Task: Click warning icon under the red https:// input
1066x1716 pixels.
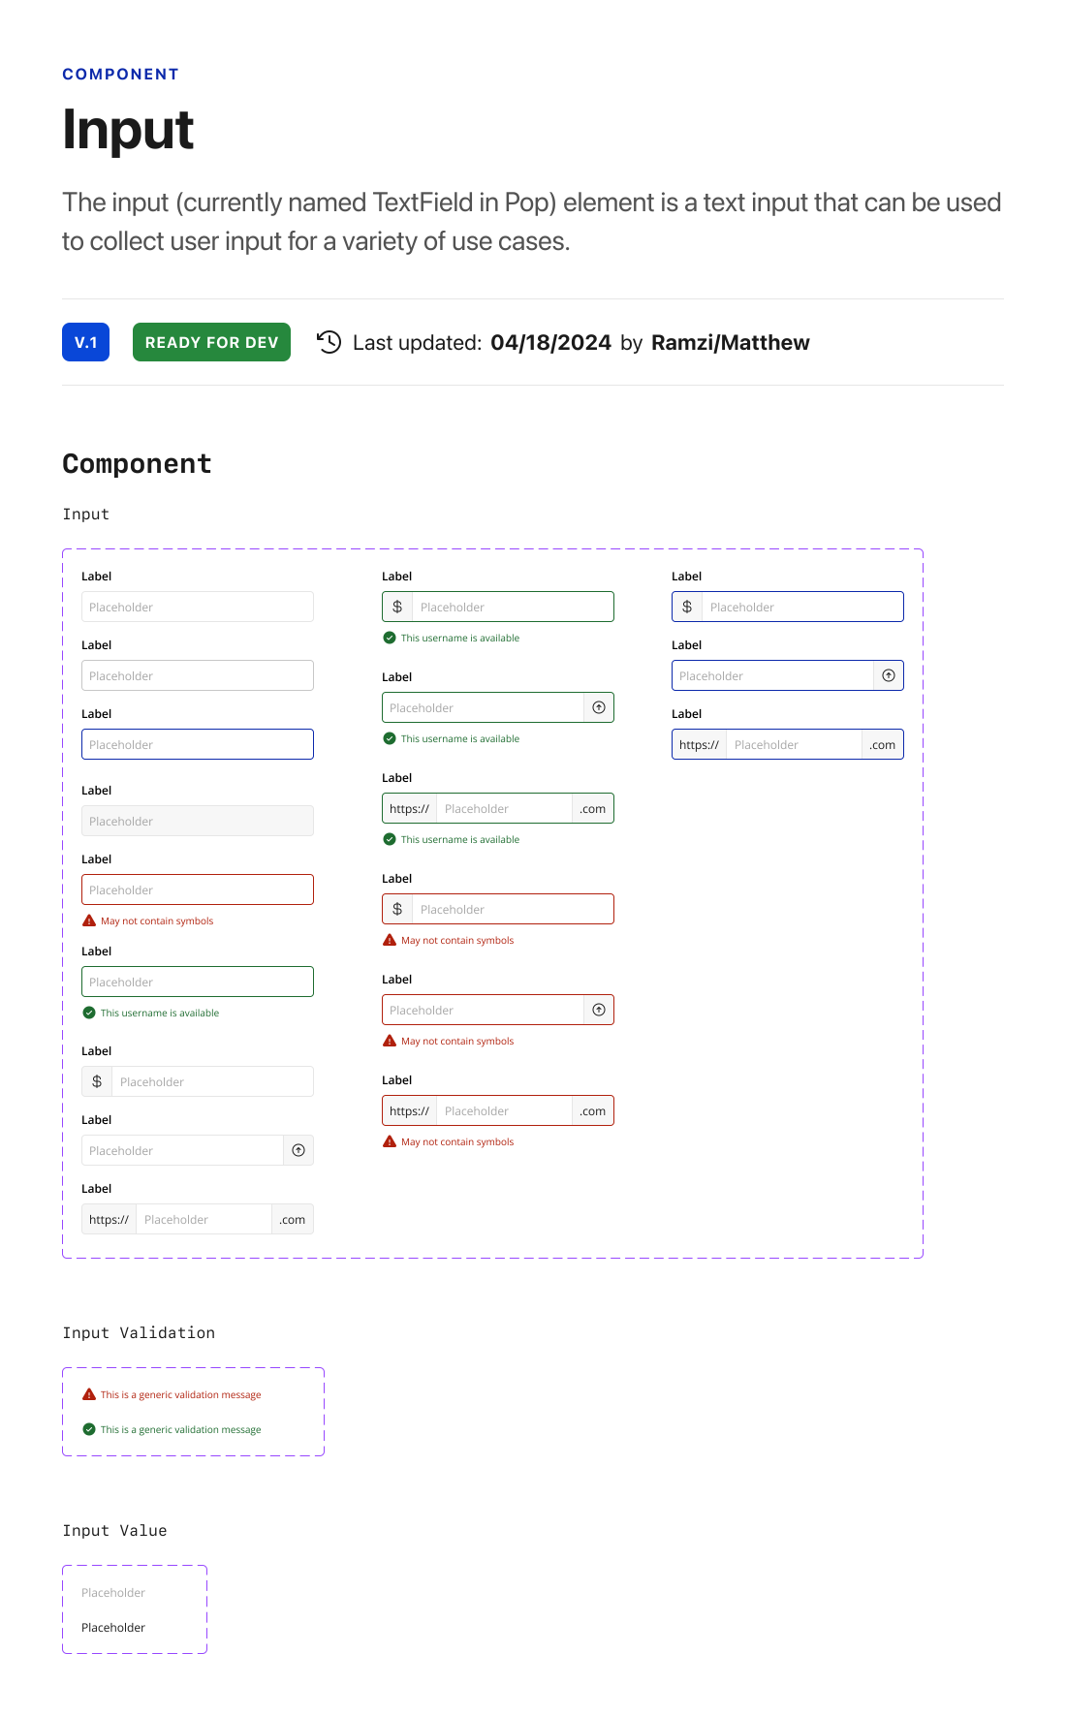Action: click(390, 1141)
